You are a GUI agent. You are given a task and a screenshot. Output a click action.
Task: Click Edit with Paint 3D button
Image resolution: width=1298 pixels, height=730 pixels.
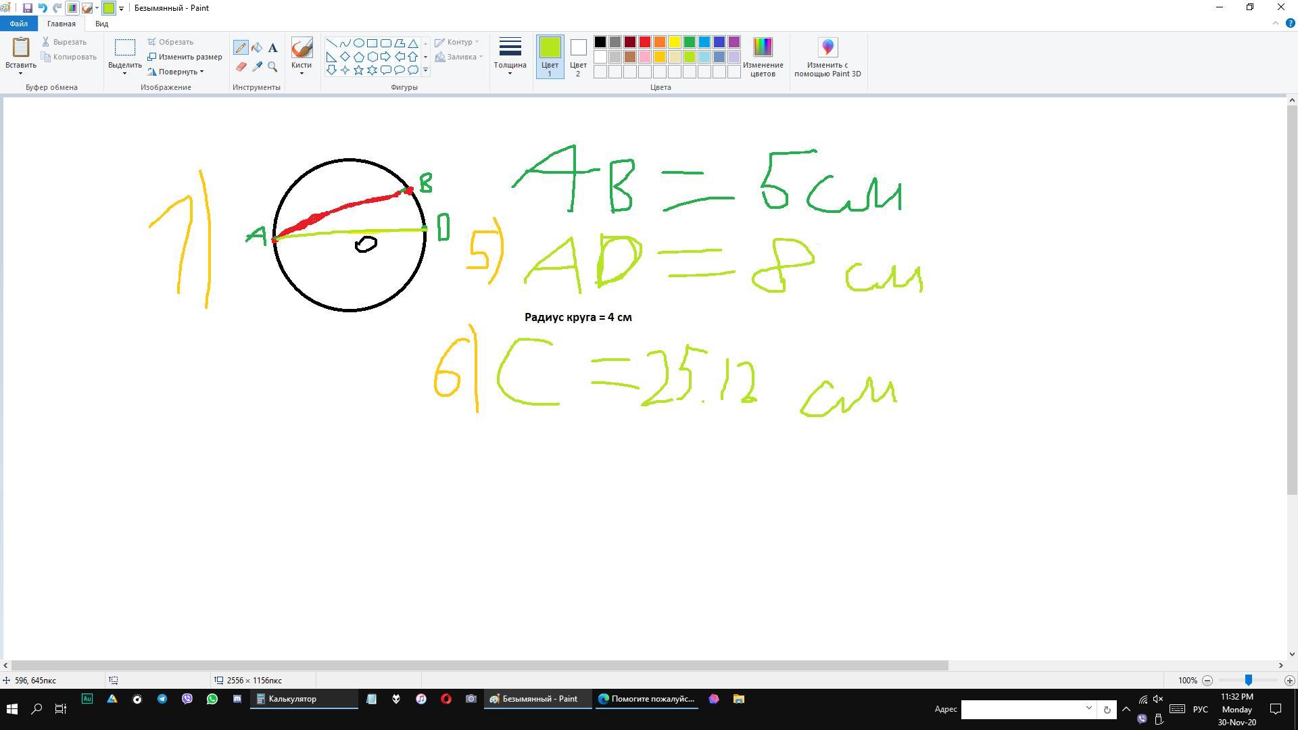coord(827,57)
